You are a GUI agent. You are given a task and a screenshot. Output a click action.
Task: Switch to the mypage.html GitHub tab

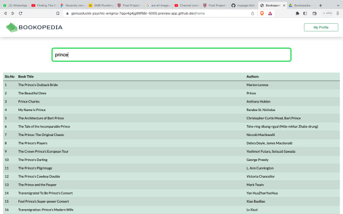tap(244, 5)
